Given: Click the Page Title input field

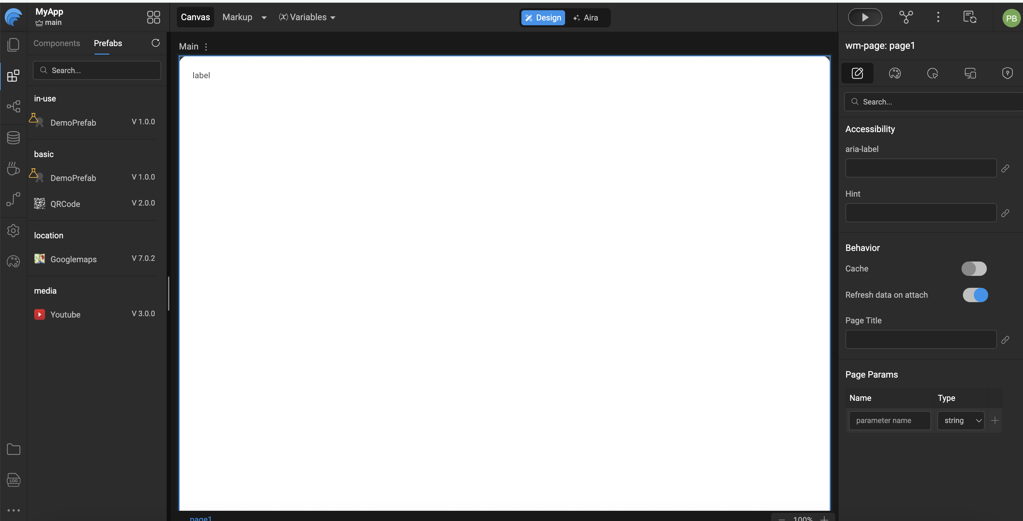Looking at the screenshot, I should [921, 339].
